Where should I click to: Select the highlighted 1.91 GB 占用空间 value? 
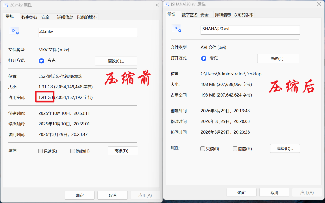[45, 97]
